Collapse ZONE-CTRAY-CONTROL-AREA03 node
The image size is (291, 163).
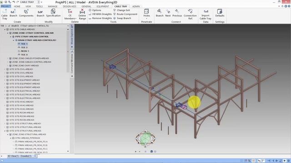pos(8,33)
